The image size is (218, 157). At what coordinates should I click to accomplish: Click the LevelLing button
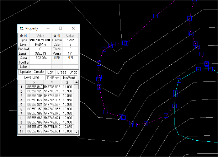32,77
